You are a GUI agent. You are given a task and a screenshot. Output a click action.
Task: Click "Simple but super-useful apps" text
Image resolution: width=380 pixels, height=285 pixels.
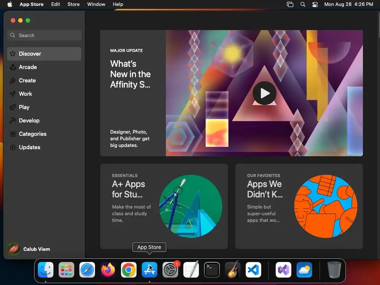263,213
